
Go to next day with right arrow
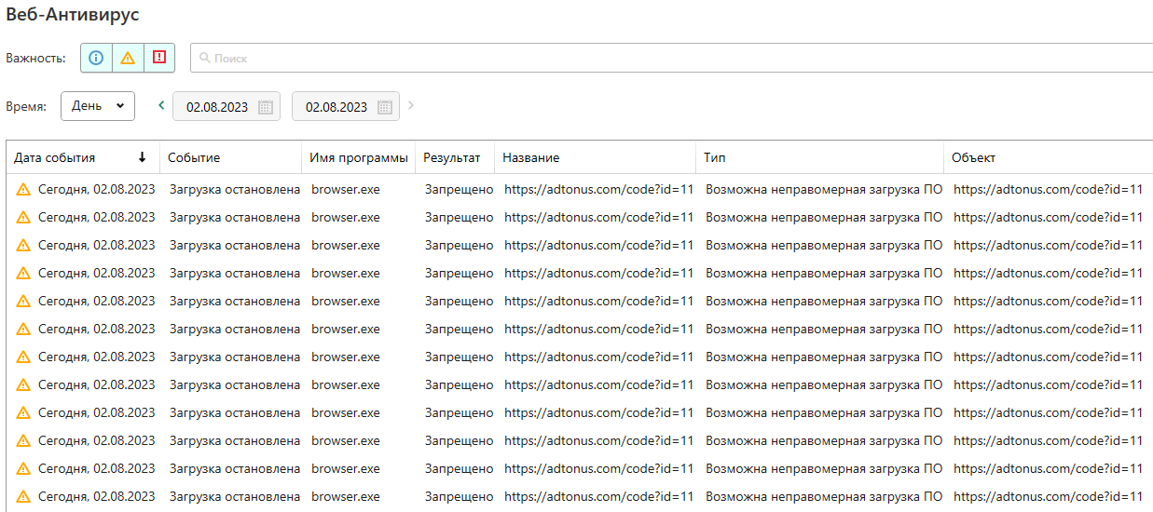[411, 106]
